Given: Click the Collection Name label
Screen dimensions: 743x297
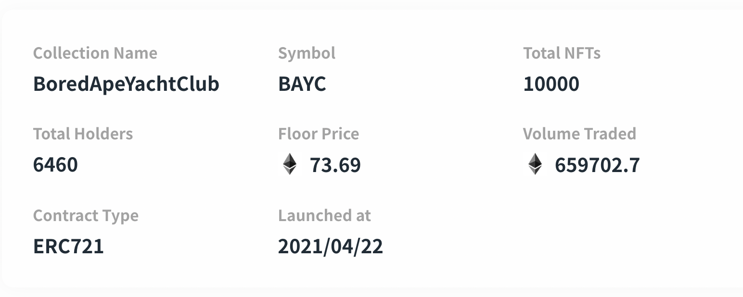Looking at the screenshot, I should [x=95, y=53].
